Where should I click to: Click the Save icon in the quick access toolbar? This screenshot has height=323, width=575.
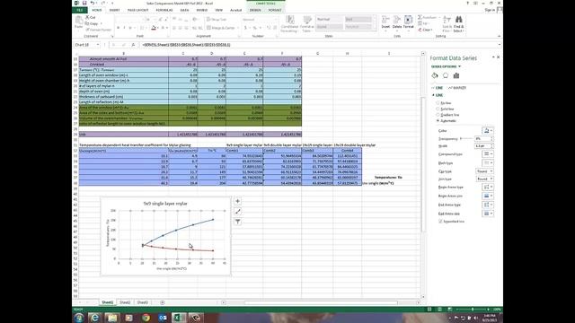click(84, 3)
